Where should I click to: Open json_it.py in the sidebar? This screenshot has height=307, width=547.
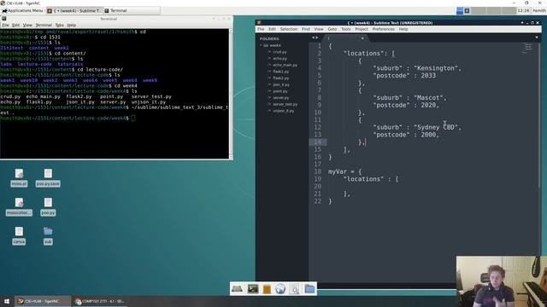coord(281,85)
